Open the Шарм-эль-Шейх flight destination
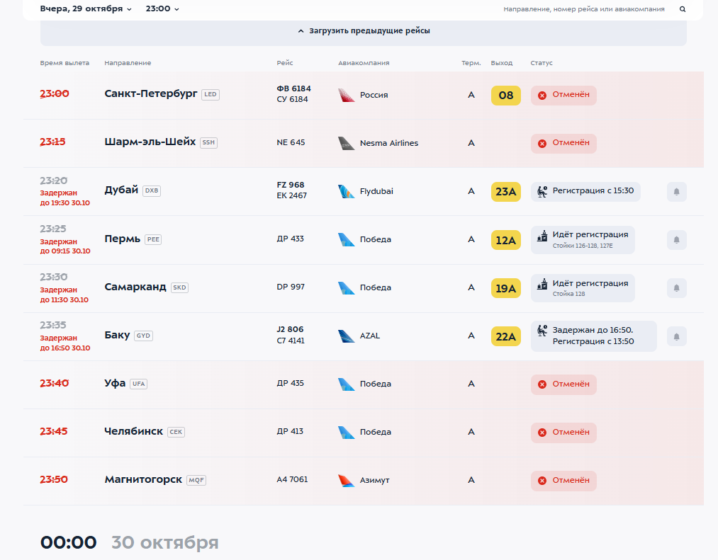Image resolution: width=718 pixels, height=560 pixels. (150, 142)
